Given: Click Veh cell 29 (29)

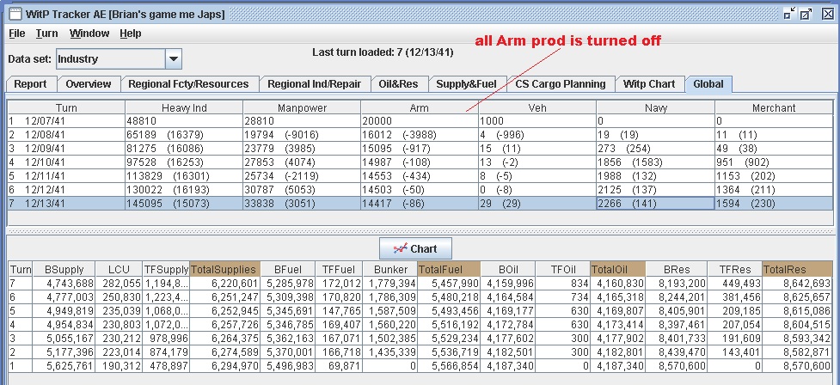Looking at the screenshot, I should [537, 204].
